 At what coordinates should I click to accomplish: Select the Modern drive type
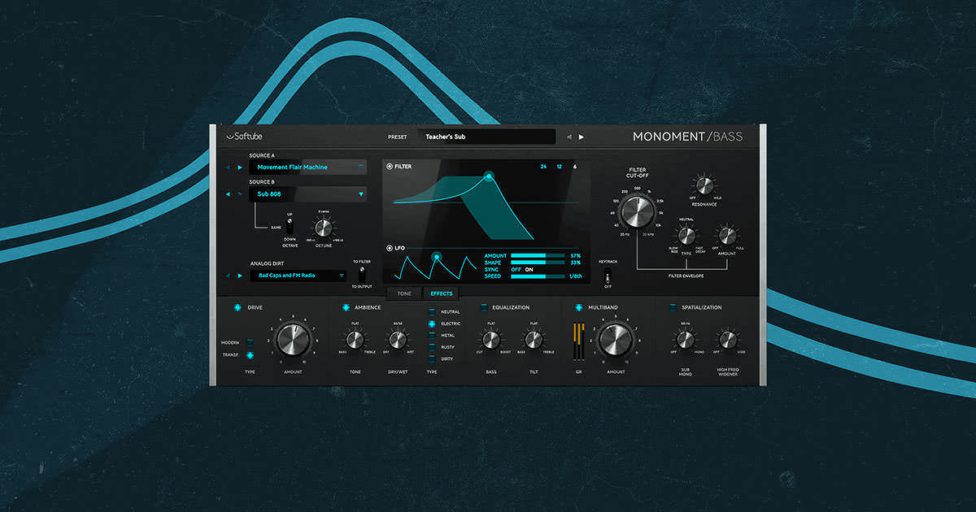click(x=251, y=342)
